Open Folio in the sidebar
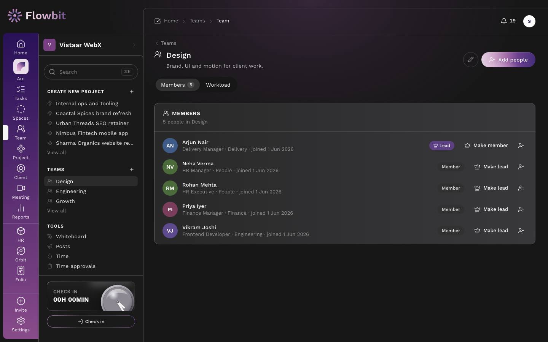 (x=21, y=274)
